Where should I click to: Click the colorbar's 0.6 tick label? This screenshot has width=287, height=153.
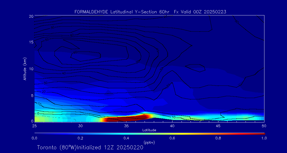(172, 138)
